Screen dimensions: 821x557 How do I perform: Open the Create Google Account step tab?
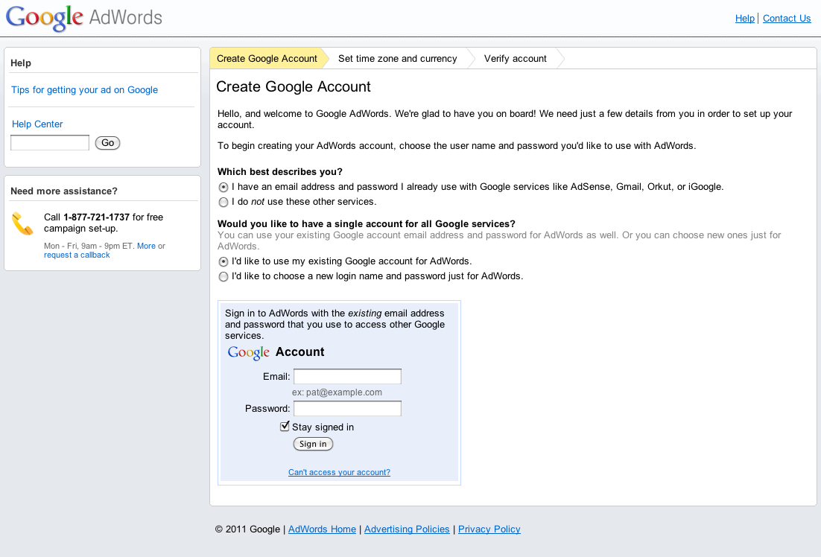coord(267,59)
